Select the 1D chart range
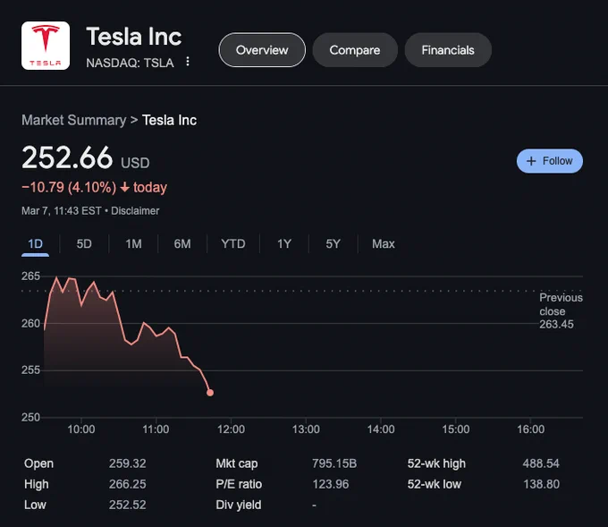This screenshot has height=527, width=608. point(35,244)
